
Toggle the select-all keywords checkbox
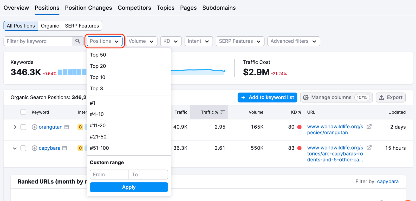[23, 112]
